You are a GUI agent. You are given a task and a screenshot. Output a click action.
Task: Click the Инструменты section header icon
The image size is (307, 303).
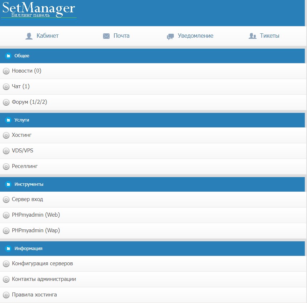pyautogui.click(x=8, y=184)
